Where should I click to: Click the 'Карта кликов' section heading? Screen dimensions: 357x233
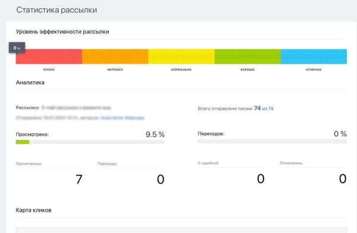point(33,210)
